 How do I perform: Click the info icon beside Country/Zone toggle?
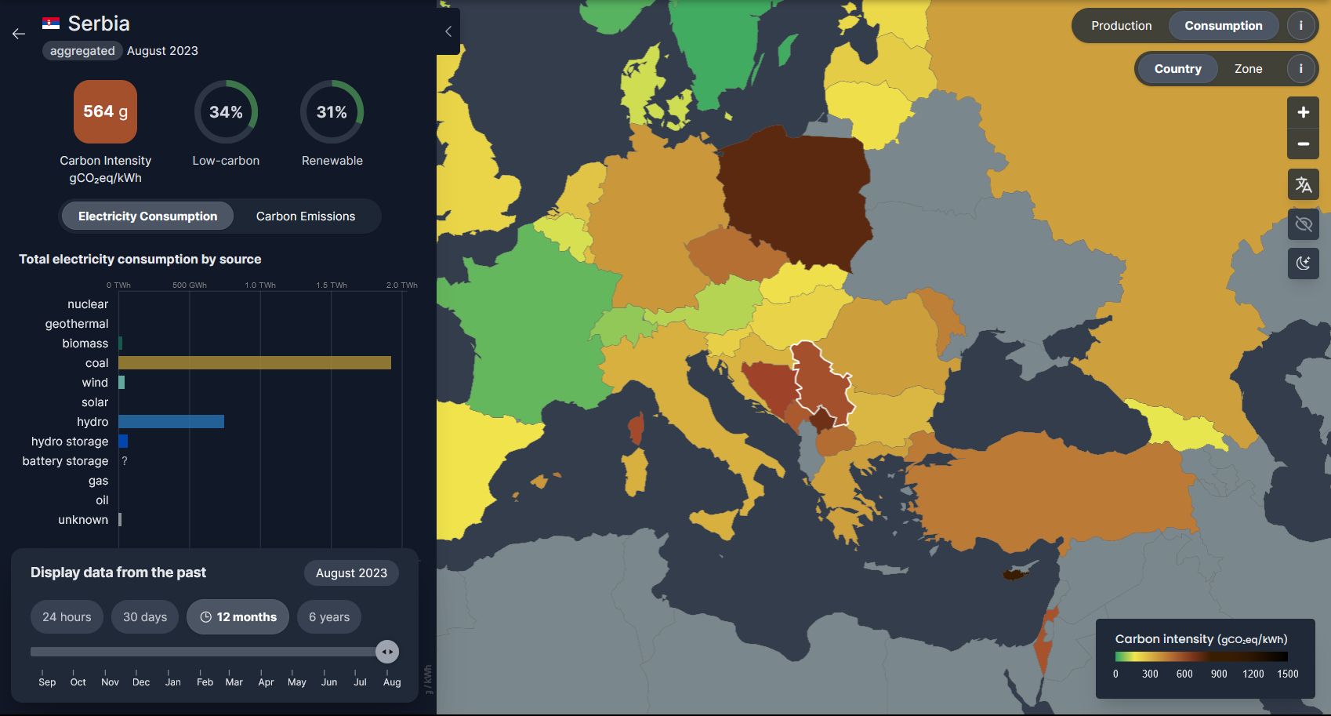(x=1300, y=68)
